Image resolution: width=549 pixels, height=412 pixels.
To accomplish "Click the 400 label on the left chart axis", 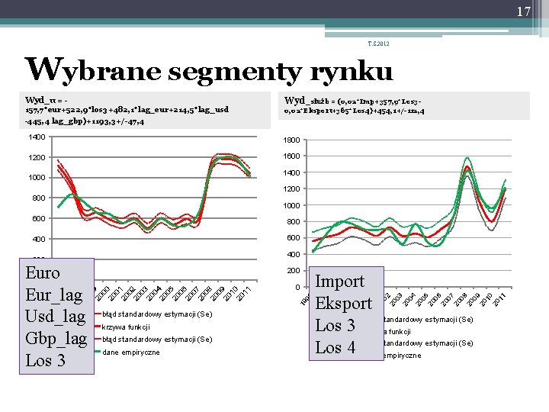I will click(39, 240).
